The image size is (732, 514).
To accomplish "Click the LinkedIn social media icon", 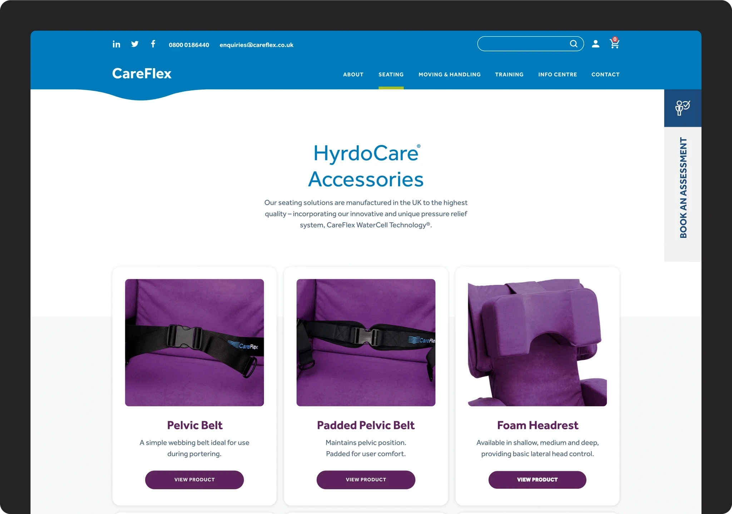I will (x=115, y=45).
